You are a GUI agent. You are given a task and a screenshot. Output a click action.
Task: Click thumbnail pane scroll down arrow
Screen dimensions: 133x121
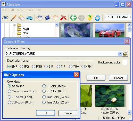pyautogui.click(x=129, y=112)
